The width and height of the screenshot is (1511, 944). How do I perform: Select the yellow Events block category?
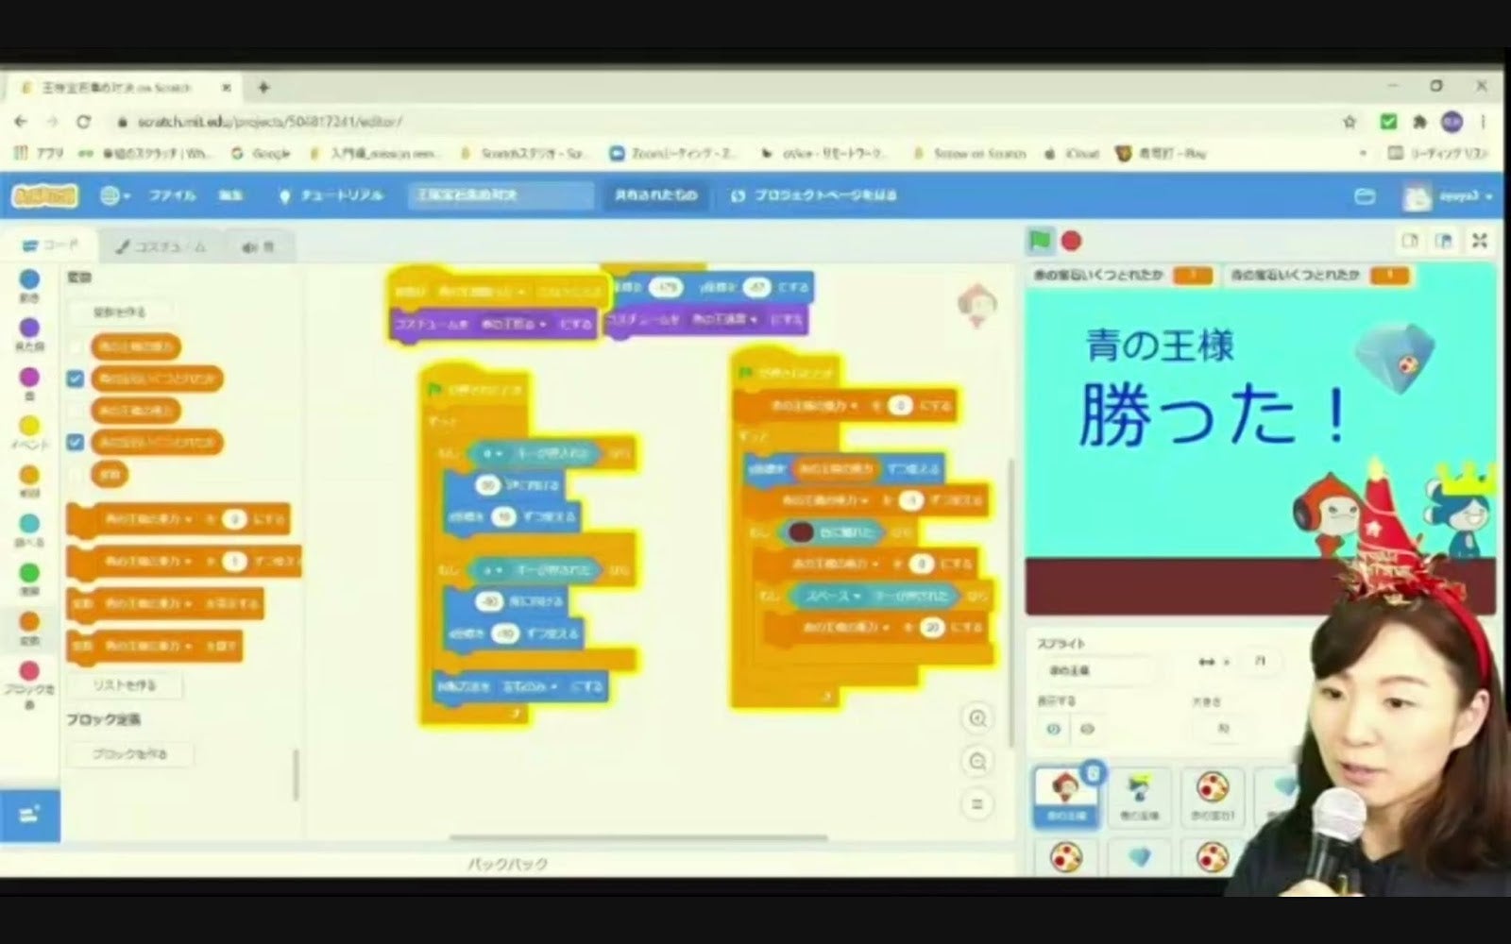pyautogui.click(x=29, y=427)
